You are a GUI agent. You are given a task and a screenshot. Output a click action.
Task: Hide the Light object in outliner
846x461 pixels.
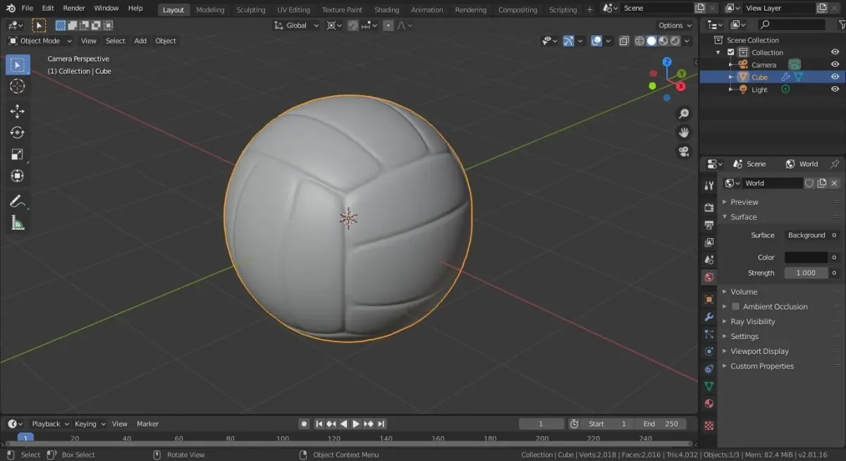click(x=835, y=90)
